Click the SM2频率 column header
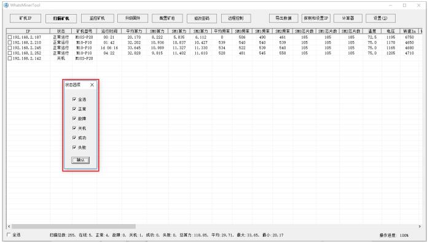The width and height of the screenshot is (430, 243). (283, 31)
